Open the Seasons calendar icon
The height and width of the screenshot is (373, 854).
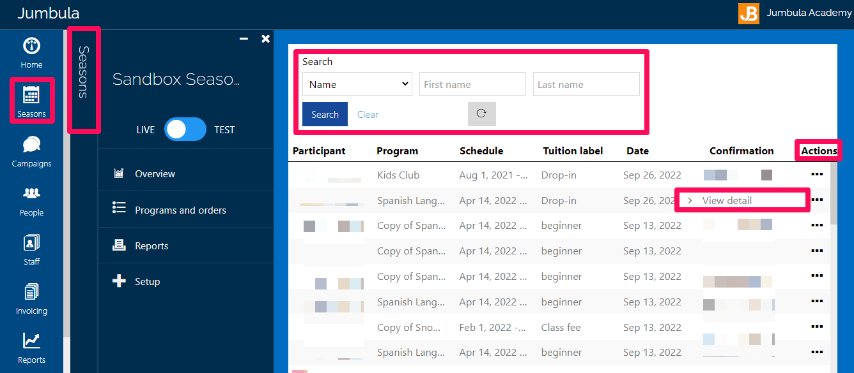pyautogui.click(x=31, y=95)
